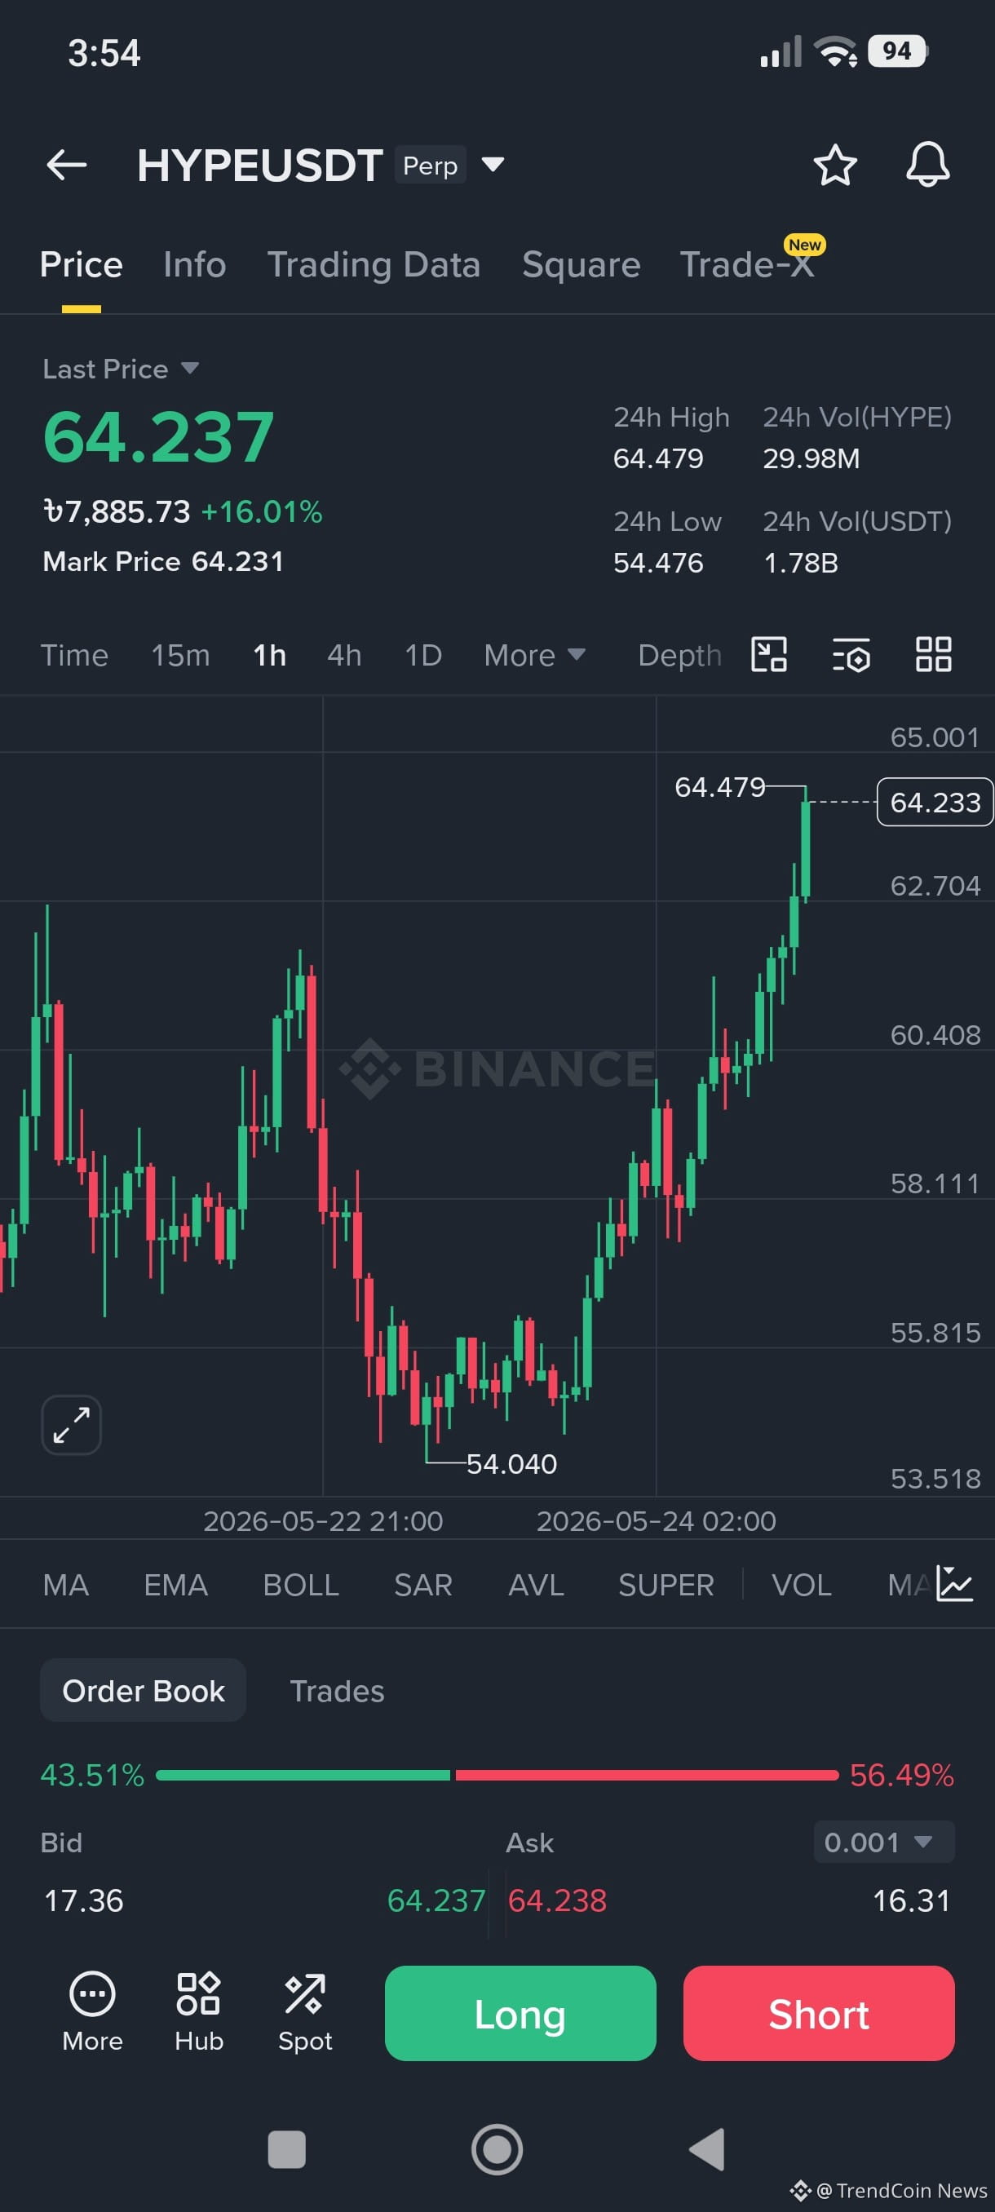
Task: Open the Hub icon
Action: (198, 2012)
